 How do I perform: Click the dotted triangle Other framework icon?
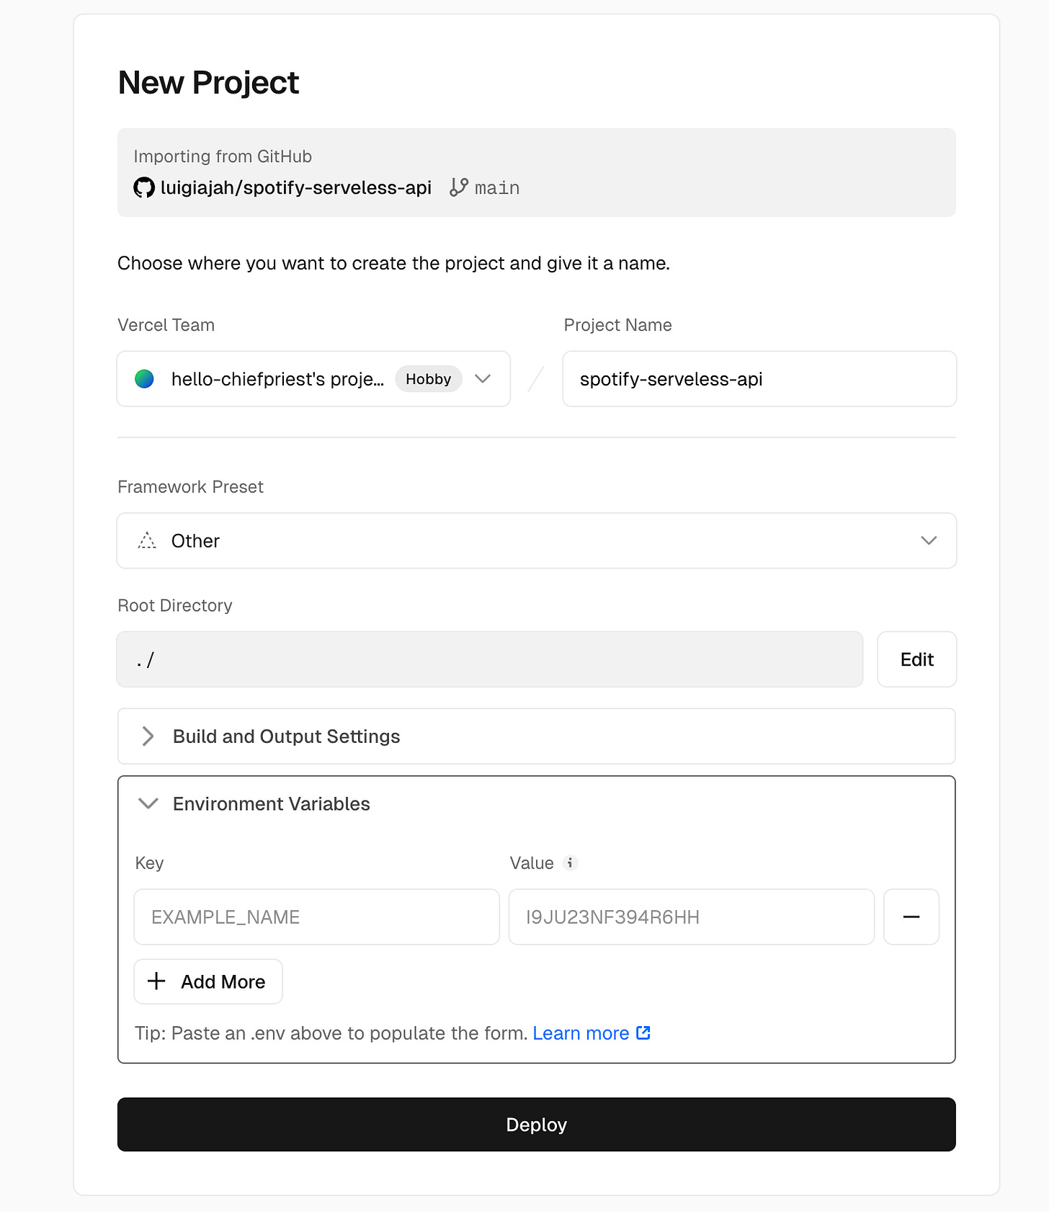pyautogui.click(x=147, y=540)
